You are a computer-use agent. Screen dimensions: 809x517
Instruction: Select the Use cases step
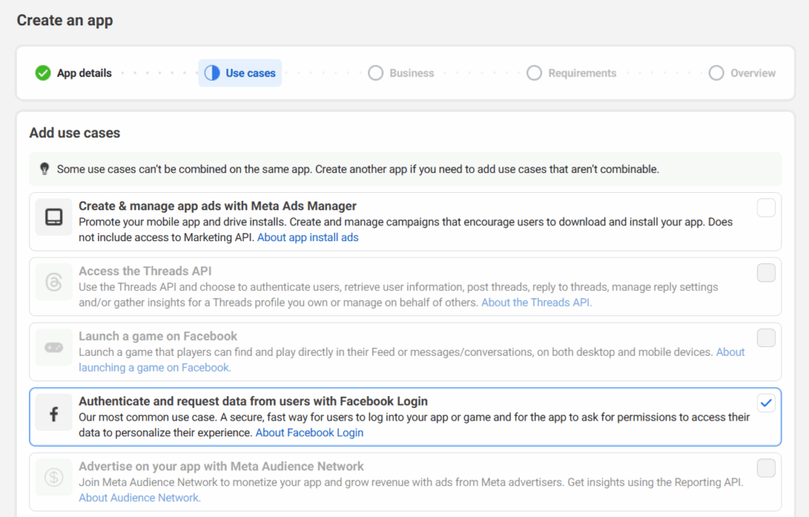tap(240, 73)
